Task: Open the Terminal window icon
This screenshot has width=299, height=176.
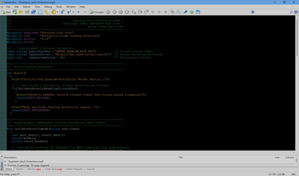Action: tap(198, 12)
